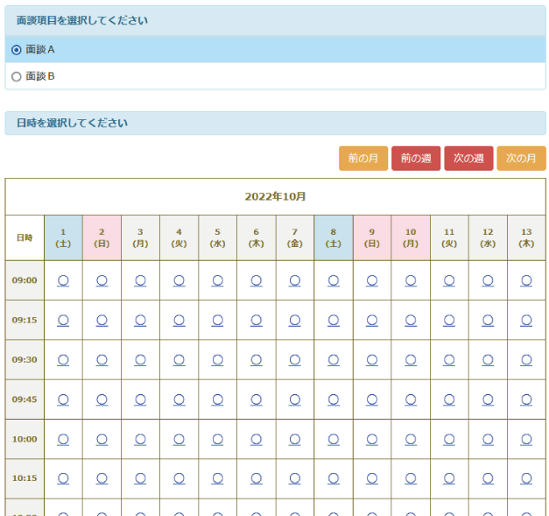The width and height of the screenshot is (549, 516).
Task: Select 10:15 slot on October 11 (火)
Action: (x=449, y=477)
